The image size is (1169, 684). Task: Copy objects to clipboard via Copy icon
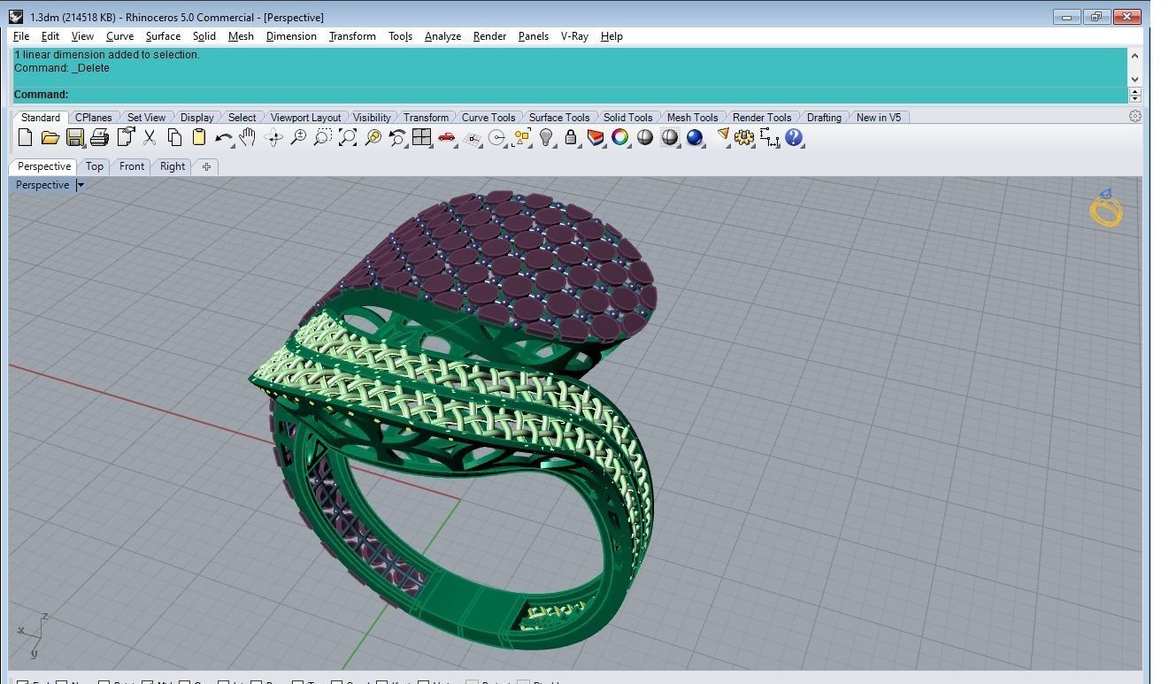coord(174,137)
